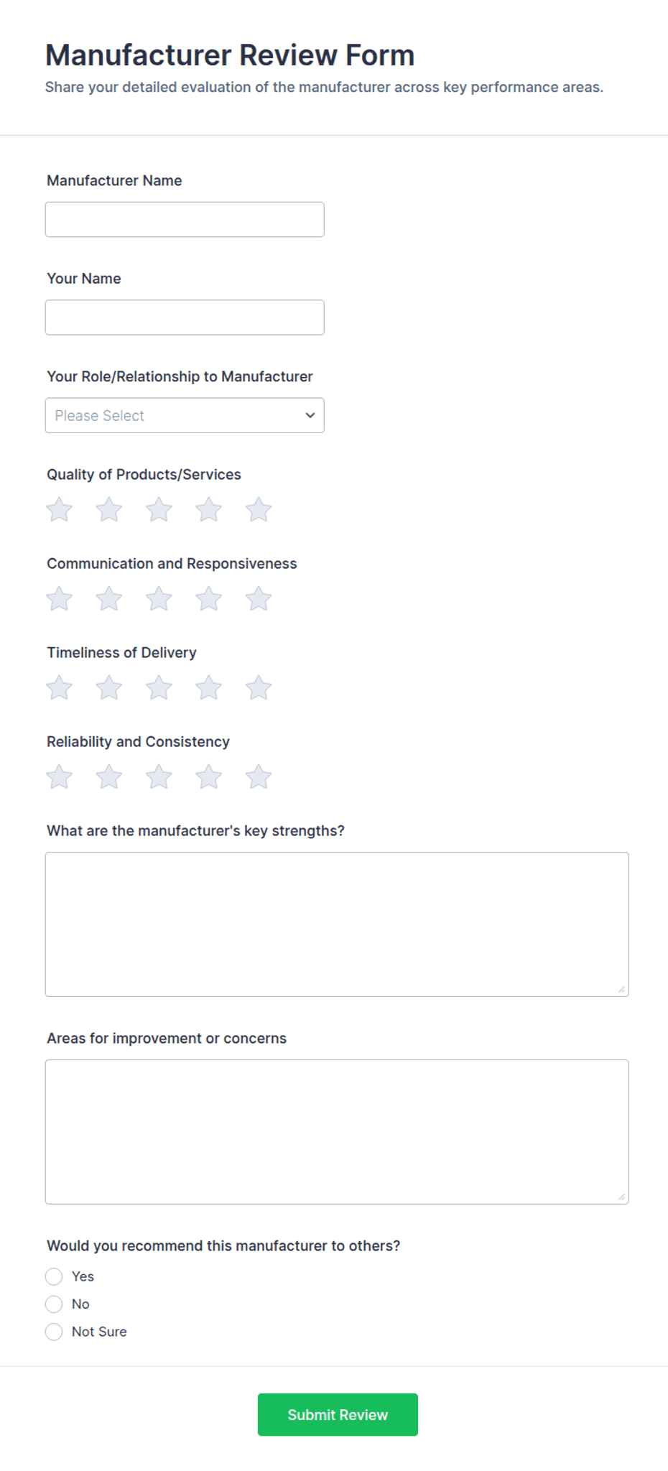Rate Quality of Products/Services five stars

coord(259,510)
